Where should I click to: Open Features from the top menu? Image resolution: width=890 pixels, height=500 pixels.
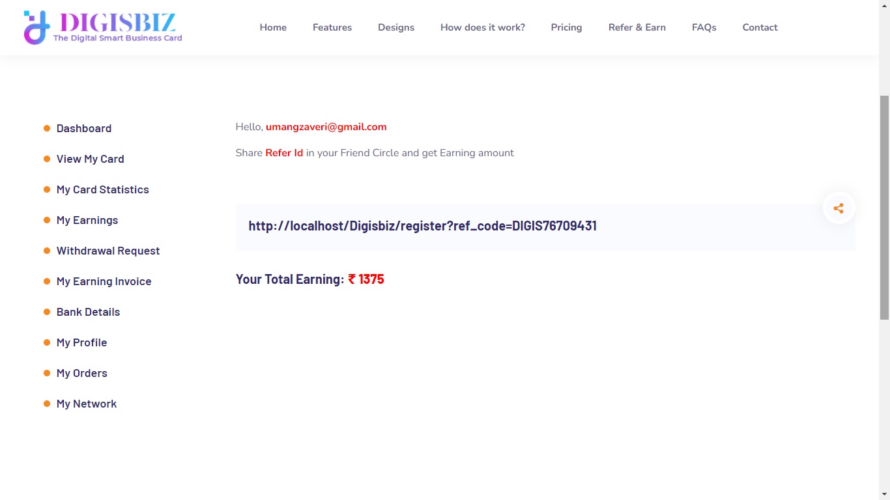click(332, 27)
